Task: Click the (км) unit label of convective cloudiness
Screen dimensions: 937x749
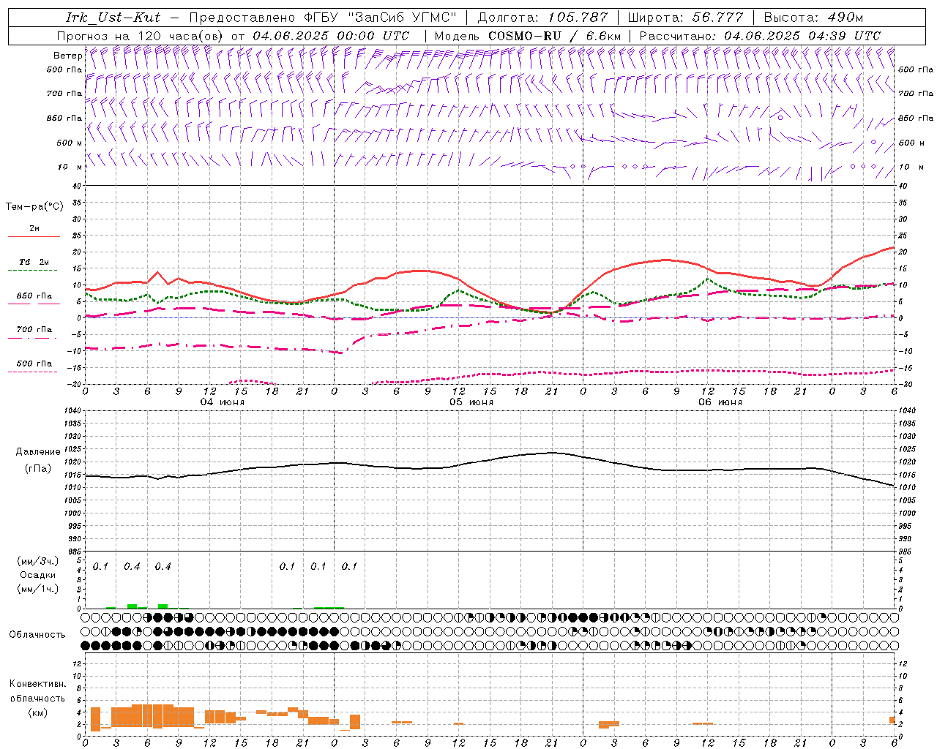Action: (37, 712)
